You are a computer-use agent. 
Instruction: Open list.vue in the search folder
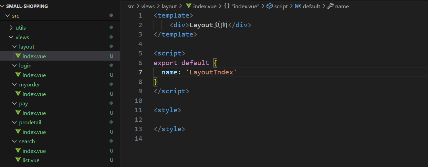point(31,160)
